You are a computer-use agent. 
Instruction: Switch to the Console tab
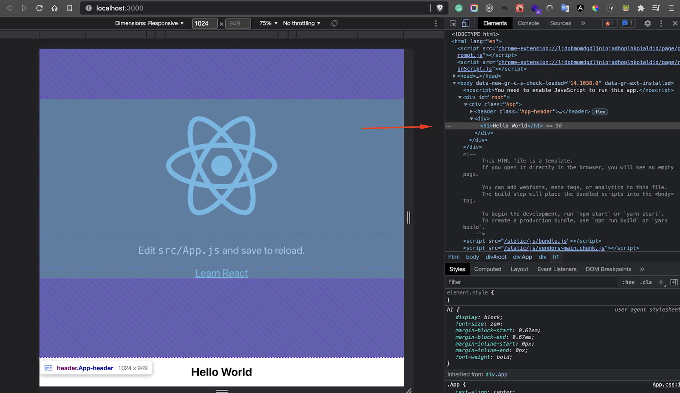528,23
